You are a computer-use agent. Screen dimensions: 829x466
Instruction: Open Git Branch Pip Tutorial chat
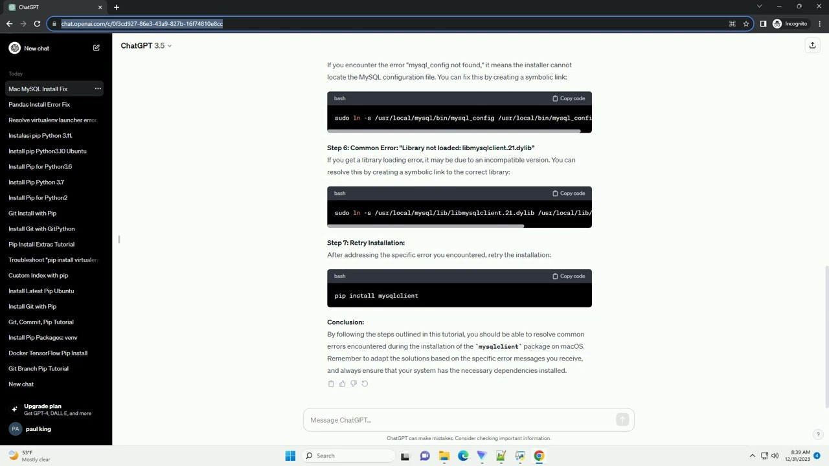coord(56,368)
